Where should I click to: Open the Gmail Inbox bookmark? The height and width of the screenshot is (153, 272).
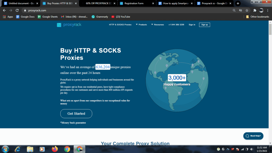point(74,17)
